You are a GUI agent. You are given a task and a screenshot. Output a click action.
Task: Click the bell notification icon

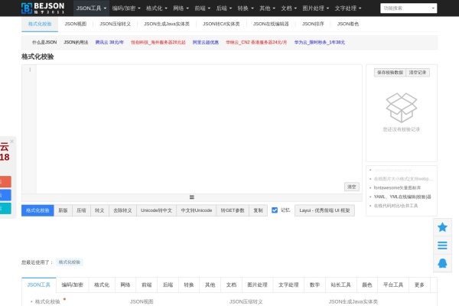pos(442,263)
